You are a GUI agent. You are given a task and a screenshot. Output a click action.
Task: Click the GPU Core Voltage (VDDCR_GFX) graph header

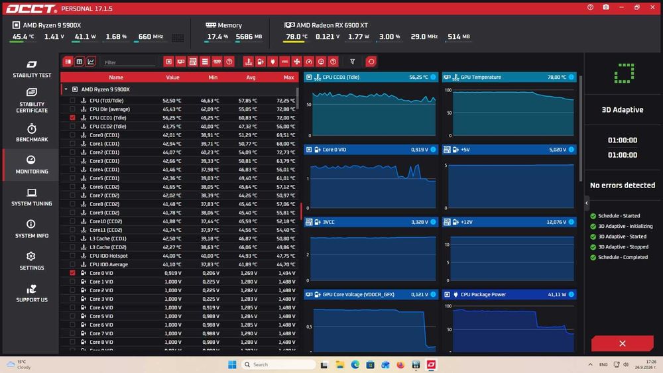click(x=371, y=294)
